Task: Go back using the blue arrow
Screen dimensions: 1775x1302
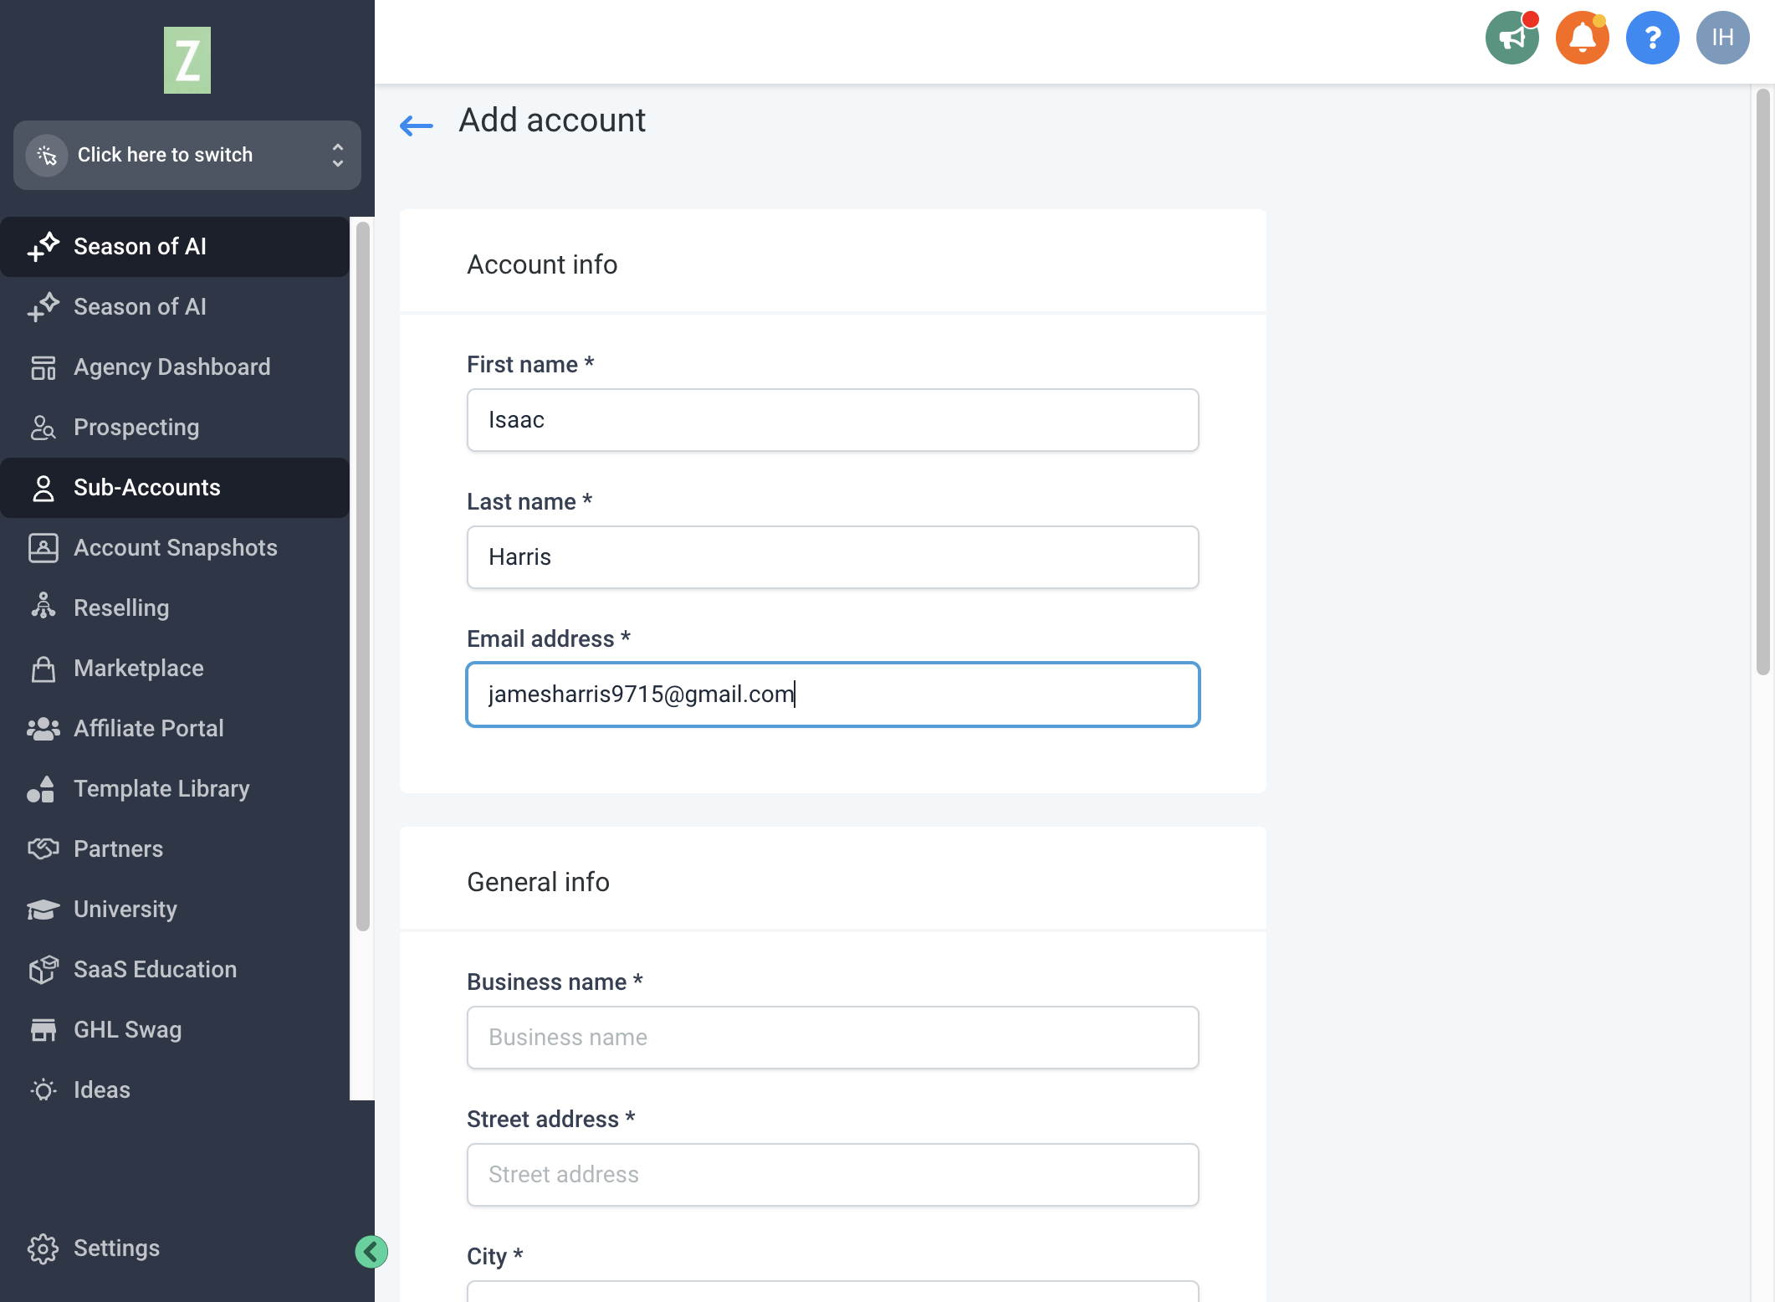Action: (417, 126)
